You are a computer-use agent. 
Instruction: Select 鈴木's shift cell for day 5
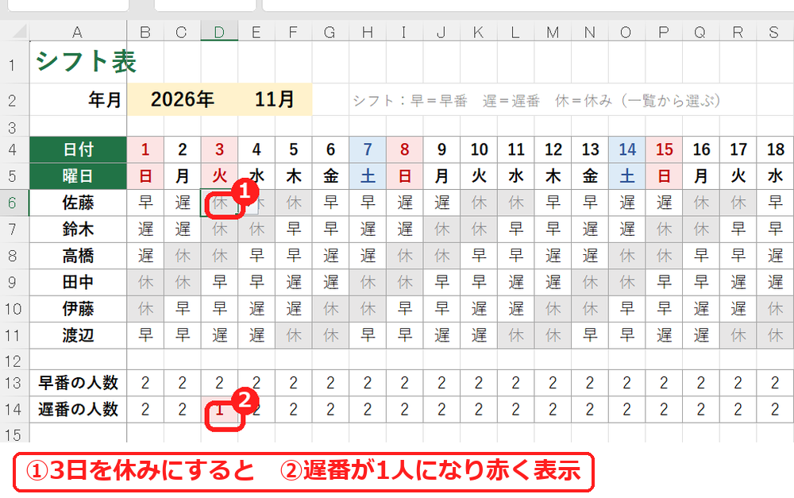tap(294, 229)
